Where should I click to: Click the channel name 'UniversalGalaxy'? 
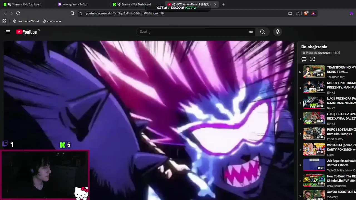(x=337, y=186)
